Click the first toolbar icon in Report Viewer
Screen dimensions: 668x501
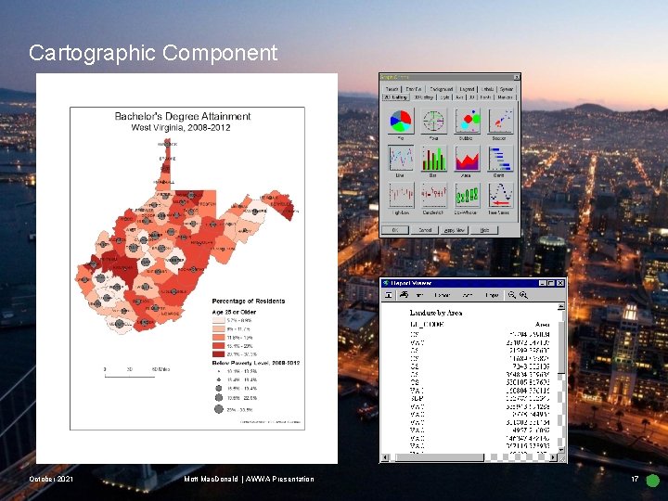click(x=389, y=295)
